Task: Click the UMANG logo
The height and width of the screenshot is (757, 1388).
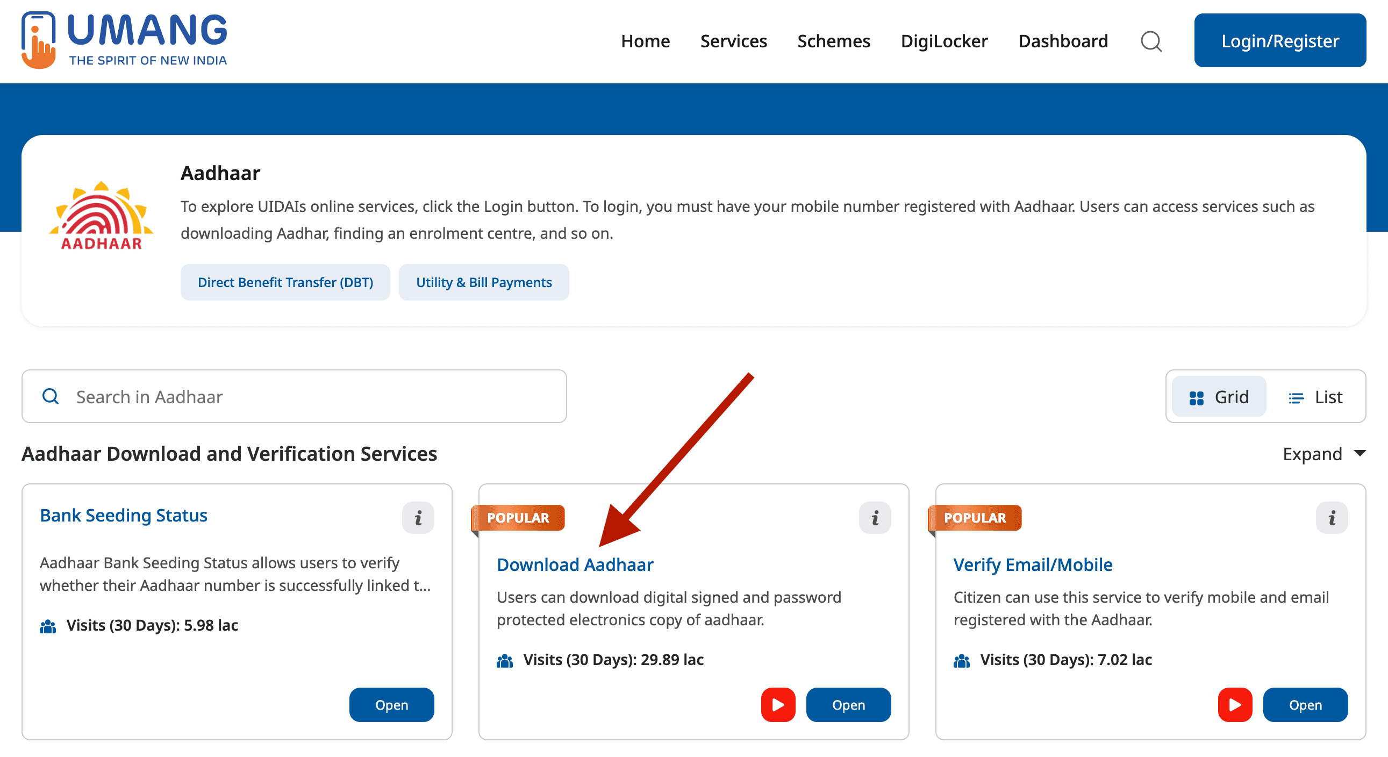Action: pos(124,39)
